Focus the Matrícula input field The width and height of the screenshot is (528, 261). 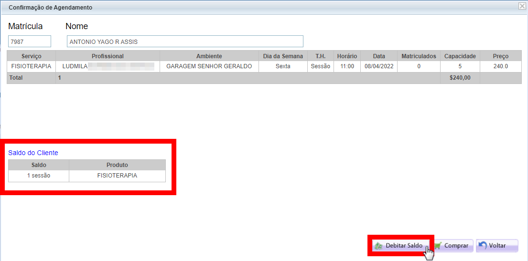(x=30, y=42)
